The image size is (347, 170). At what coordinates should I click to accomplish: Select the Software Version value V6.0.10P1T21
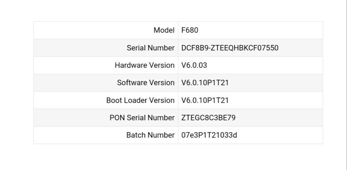pos(205,83)
